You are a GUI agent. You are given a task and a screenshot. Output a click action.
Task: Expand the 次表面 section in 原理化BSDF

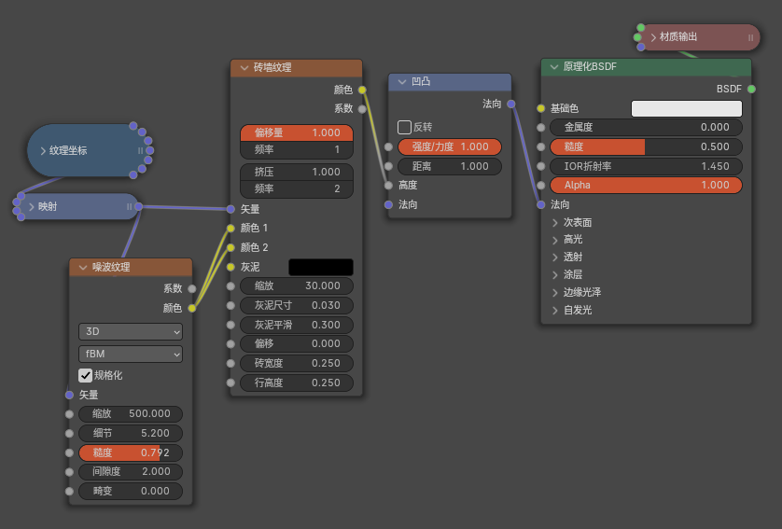click(x=555, y=223)
